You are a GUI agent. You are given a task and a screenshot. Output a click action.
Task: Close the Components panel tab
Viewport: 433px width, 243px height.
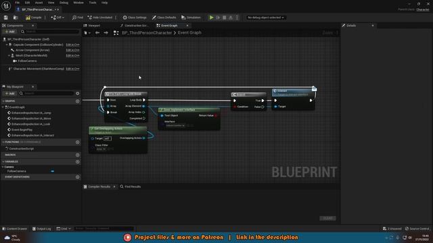32,26
